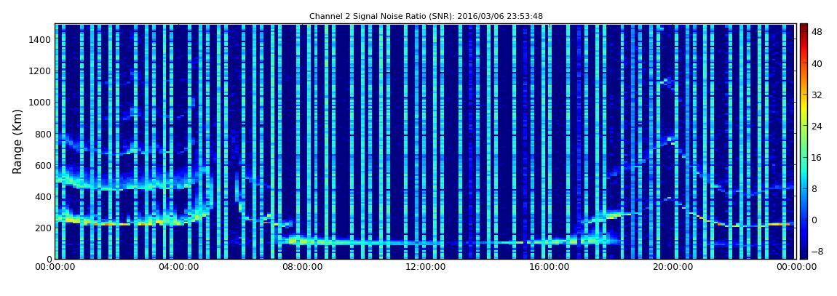Click the strong echo band near 100 km at 10:00

(363, 243)
